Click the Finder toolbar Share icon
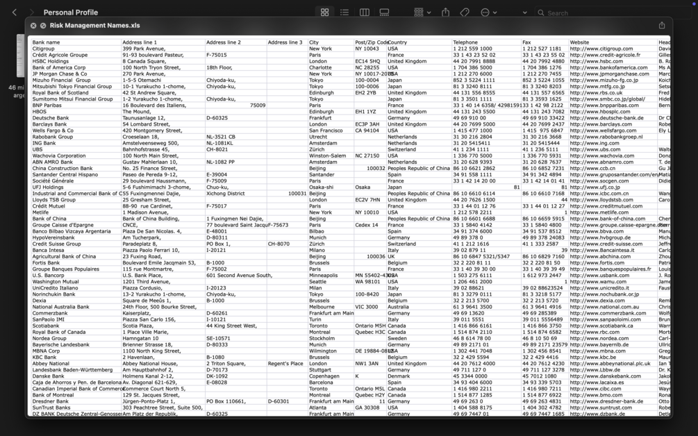This screenshot has width=698, height=436. coord(445,12)
